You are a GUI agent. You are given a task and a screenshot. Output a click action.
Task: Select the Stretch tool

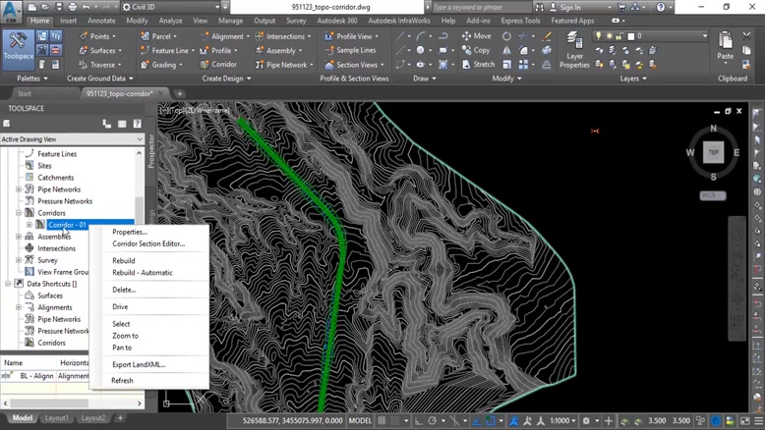[478, 64]
